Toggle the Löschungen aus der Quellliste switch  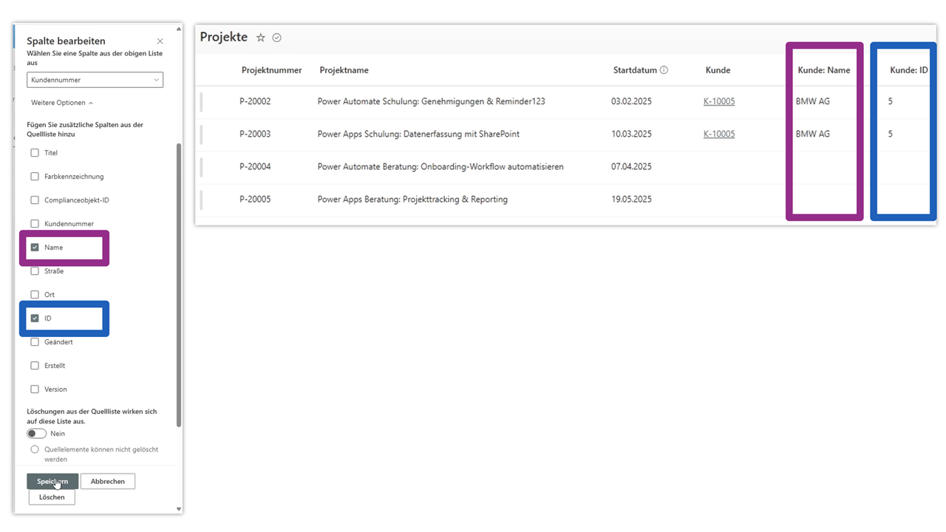(x=36, y=434)
